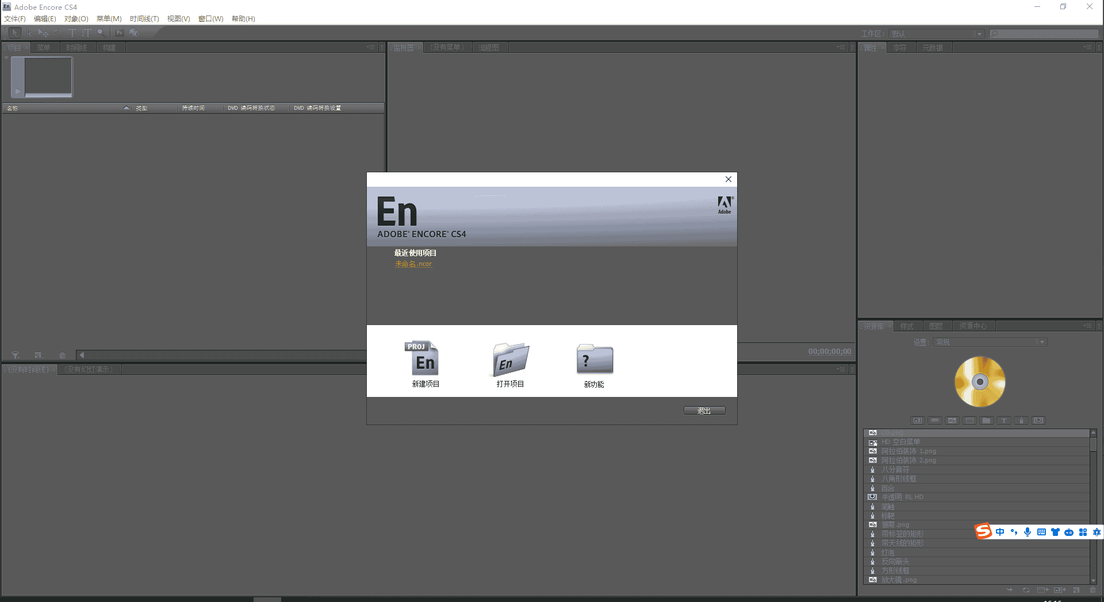Sort by the 名称 column header
This screenshot has width=1104, height=602.
pyautogui.click(x=67, y=108)
